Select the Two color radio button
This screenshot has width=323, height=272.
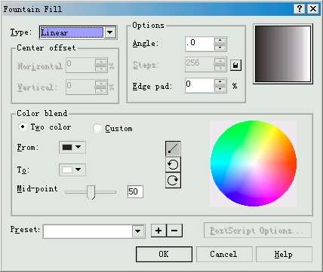coord(23,127)
